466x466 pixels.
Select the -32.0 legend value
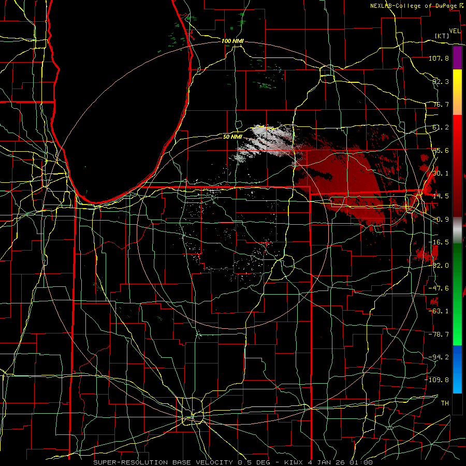click(x=439, y=266)
